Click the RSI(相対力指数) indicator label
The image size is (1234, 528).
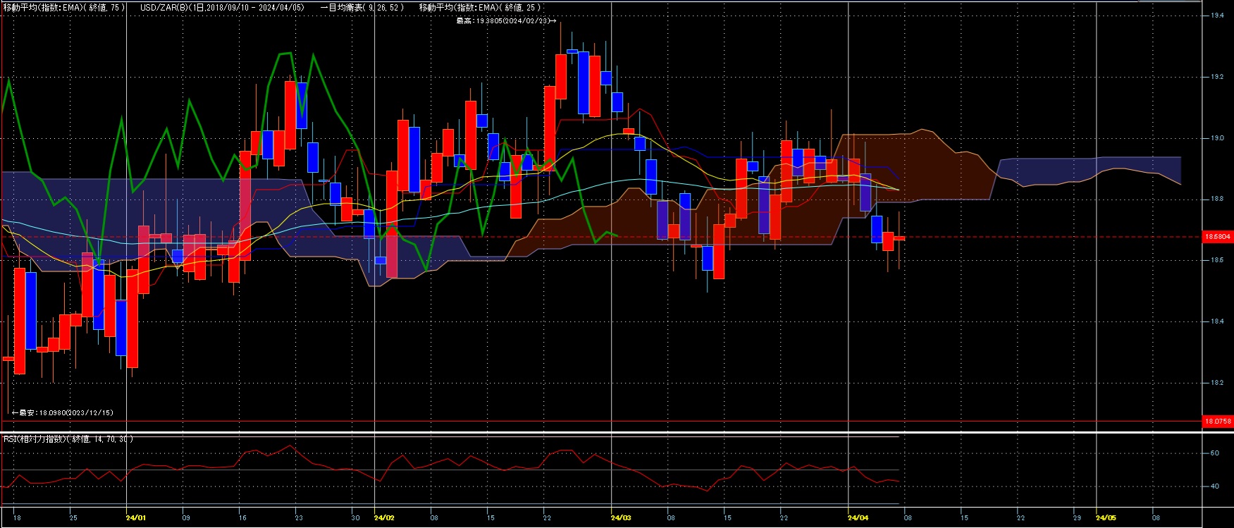(x=68, y=439)
